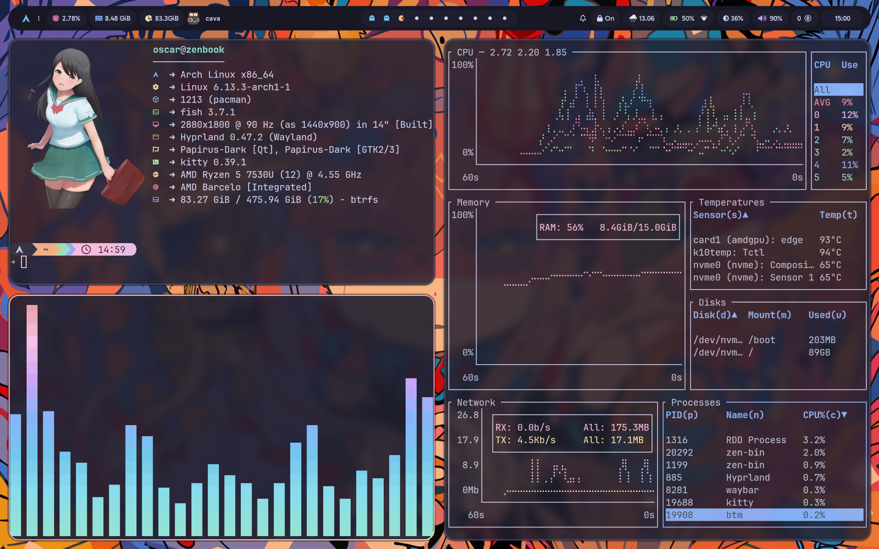Toggle the lock idle inhibitor showing On
This screenshot has height=549, width=879.
(605, 18)
